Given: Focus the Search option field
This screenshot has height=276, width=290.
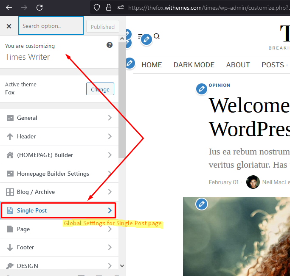Looking at the screenshot, I should coord(51,26).
